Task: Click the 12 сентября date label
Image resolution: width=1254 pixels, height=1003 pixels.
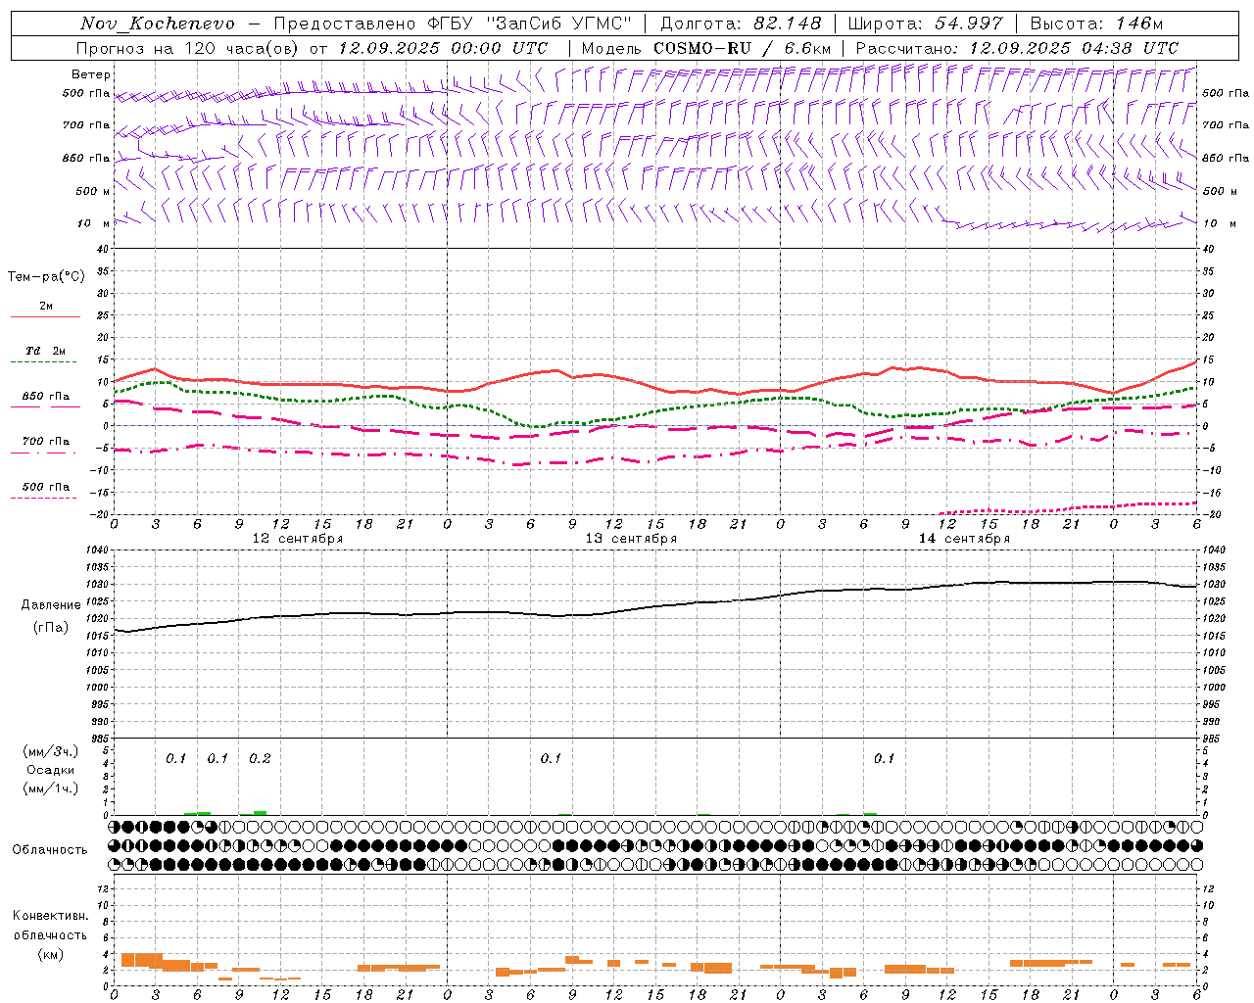Action: (298, 538)
